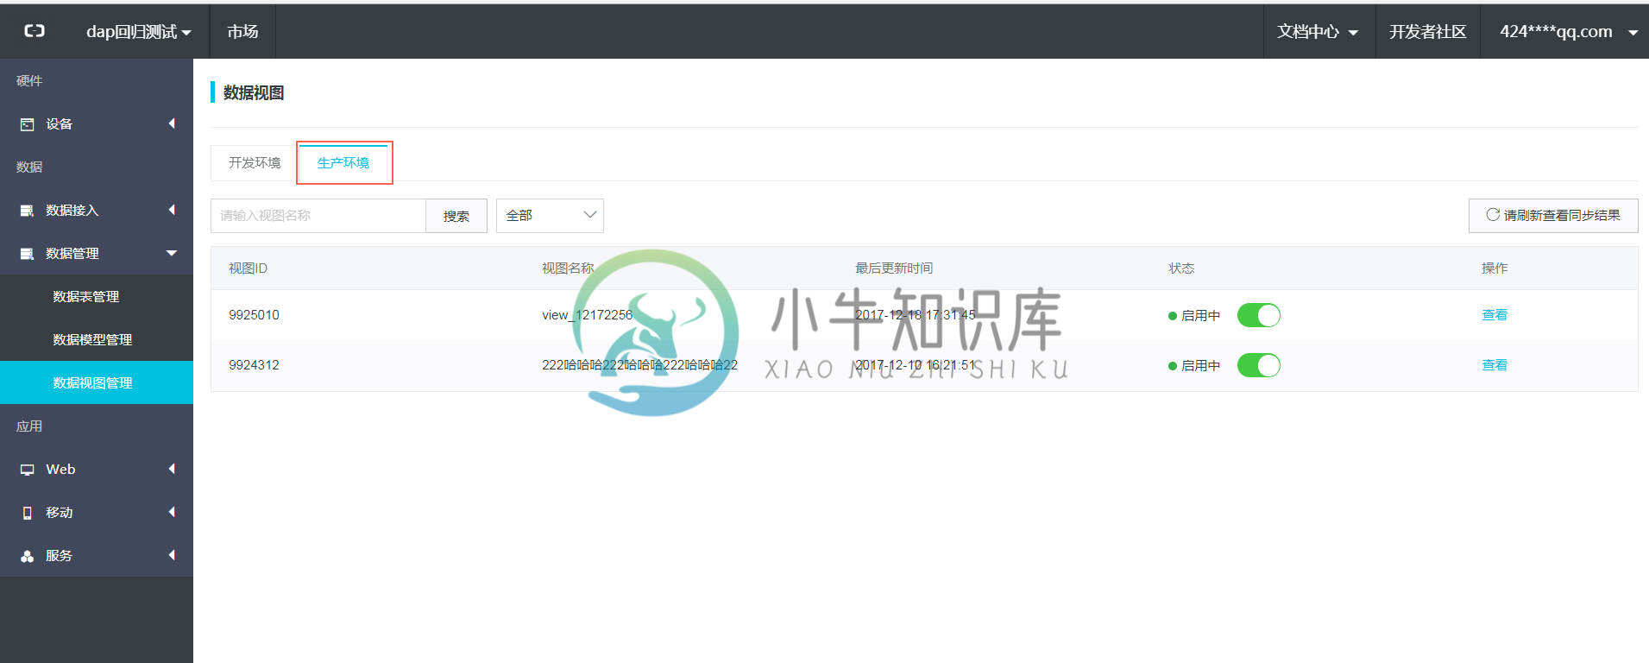
Task: Open the account 424****qq.com dropdown
Action: pos(1568,31)
